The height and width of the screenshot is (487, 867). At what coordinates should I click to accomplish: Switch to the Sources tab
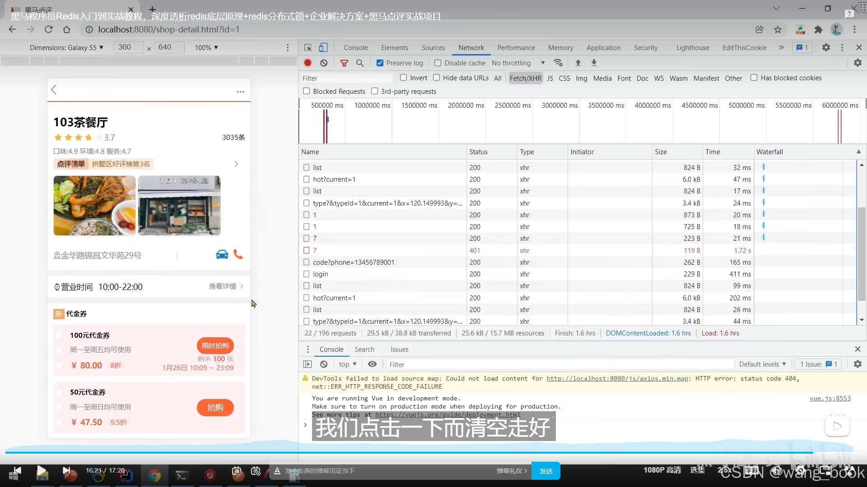pos(433,47)
